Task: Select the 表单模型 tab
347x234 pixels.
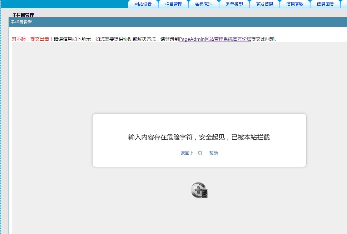Action: [234, 4]
